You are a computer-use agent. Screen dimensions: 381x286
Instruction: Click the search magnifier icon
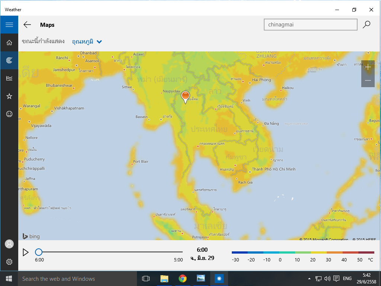[366, 25]
